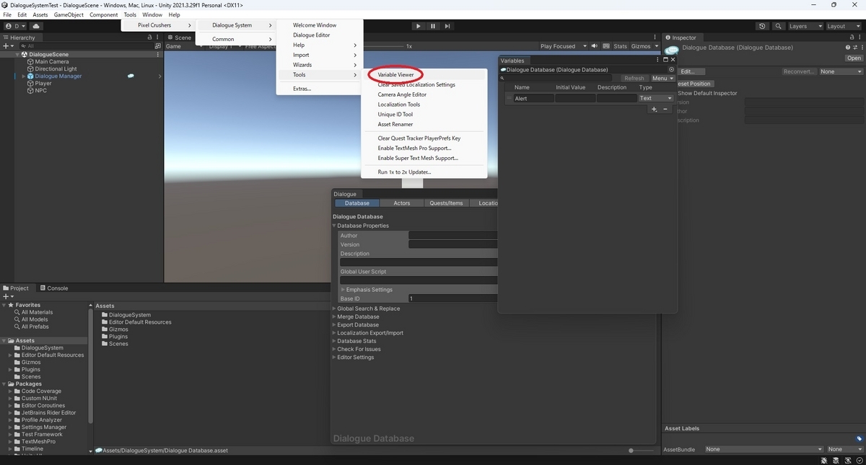
Task: Toggle the Hierarchy panel lock icon
Action: (x=149, y=37)
